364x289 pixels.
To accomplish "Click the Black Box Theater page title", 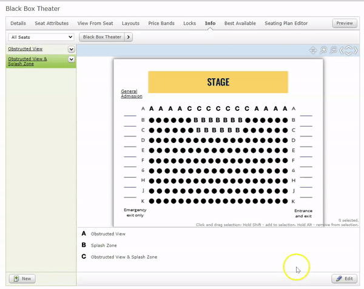I will coord(33,8).
